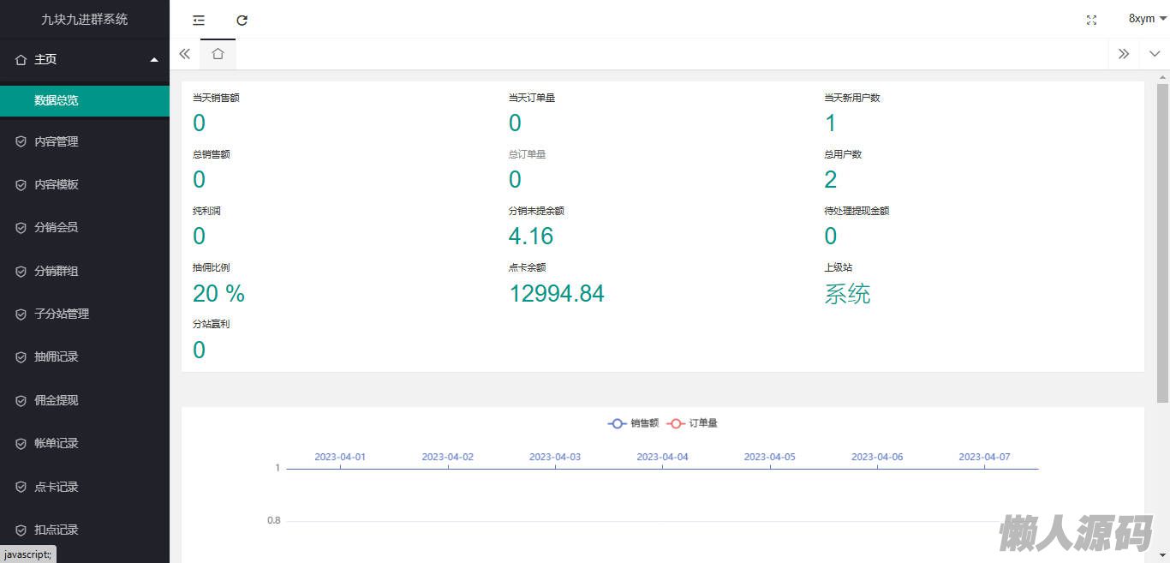Open the tab operations dropdown arrow

1155,54
